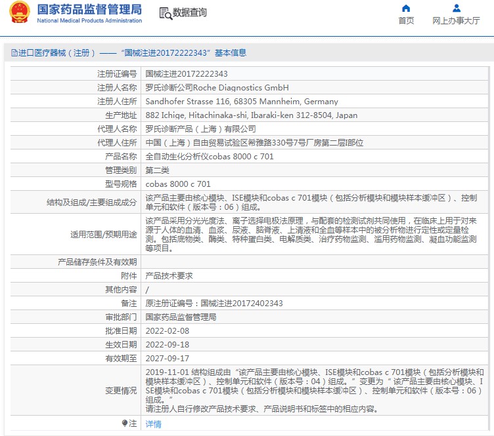Click the document icon before 进口医疗器械

[14, 53]
